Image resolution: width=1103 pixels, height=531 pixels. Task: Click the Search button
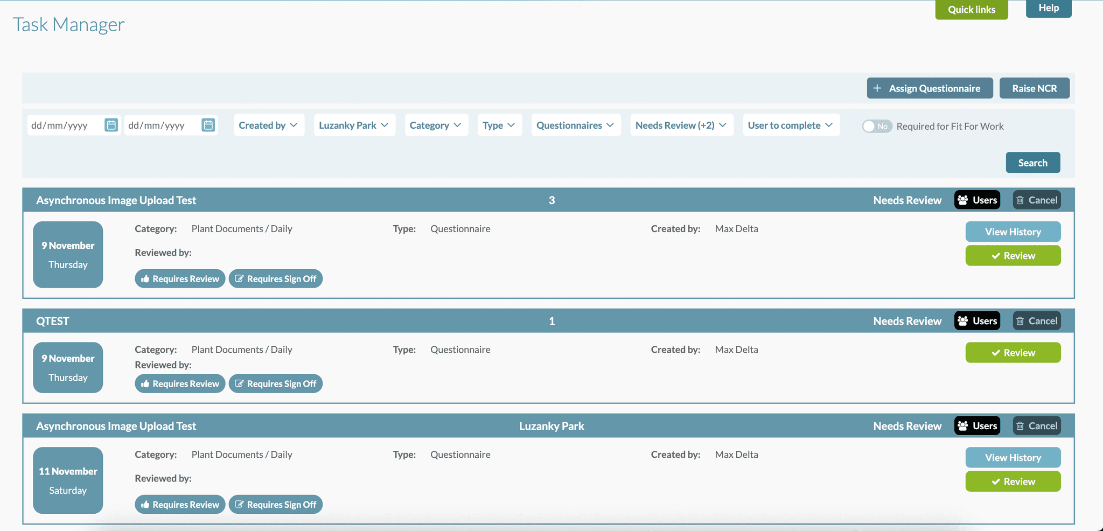pyautogui.click(x=1032, y=162)
